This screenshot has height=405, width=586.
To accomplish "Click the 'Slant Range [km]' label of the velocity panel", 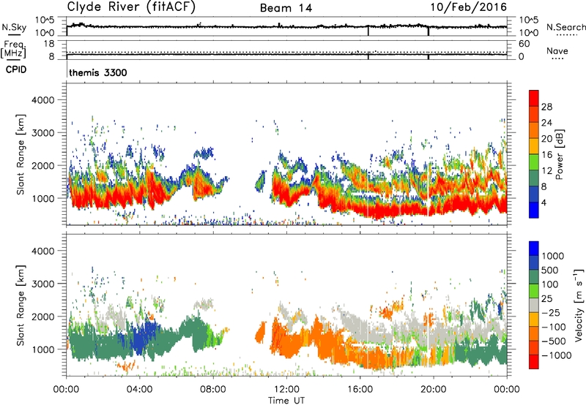I will [x=21, y=305].
